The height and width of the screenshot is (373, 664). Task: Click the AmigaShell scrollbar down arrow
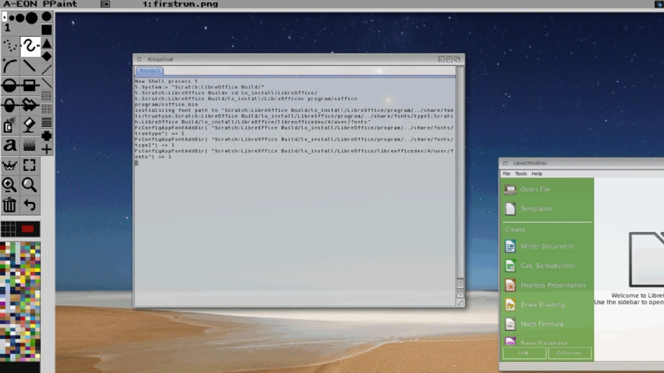[460, 293]
